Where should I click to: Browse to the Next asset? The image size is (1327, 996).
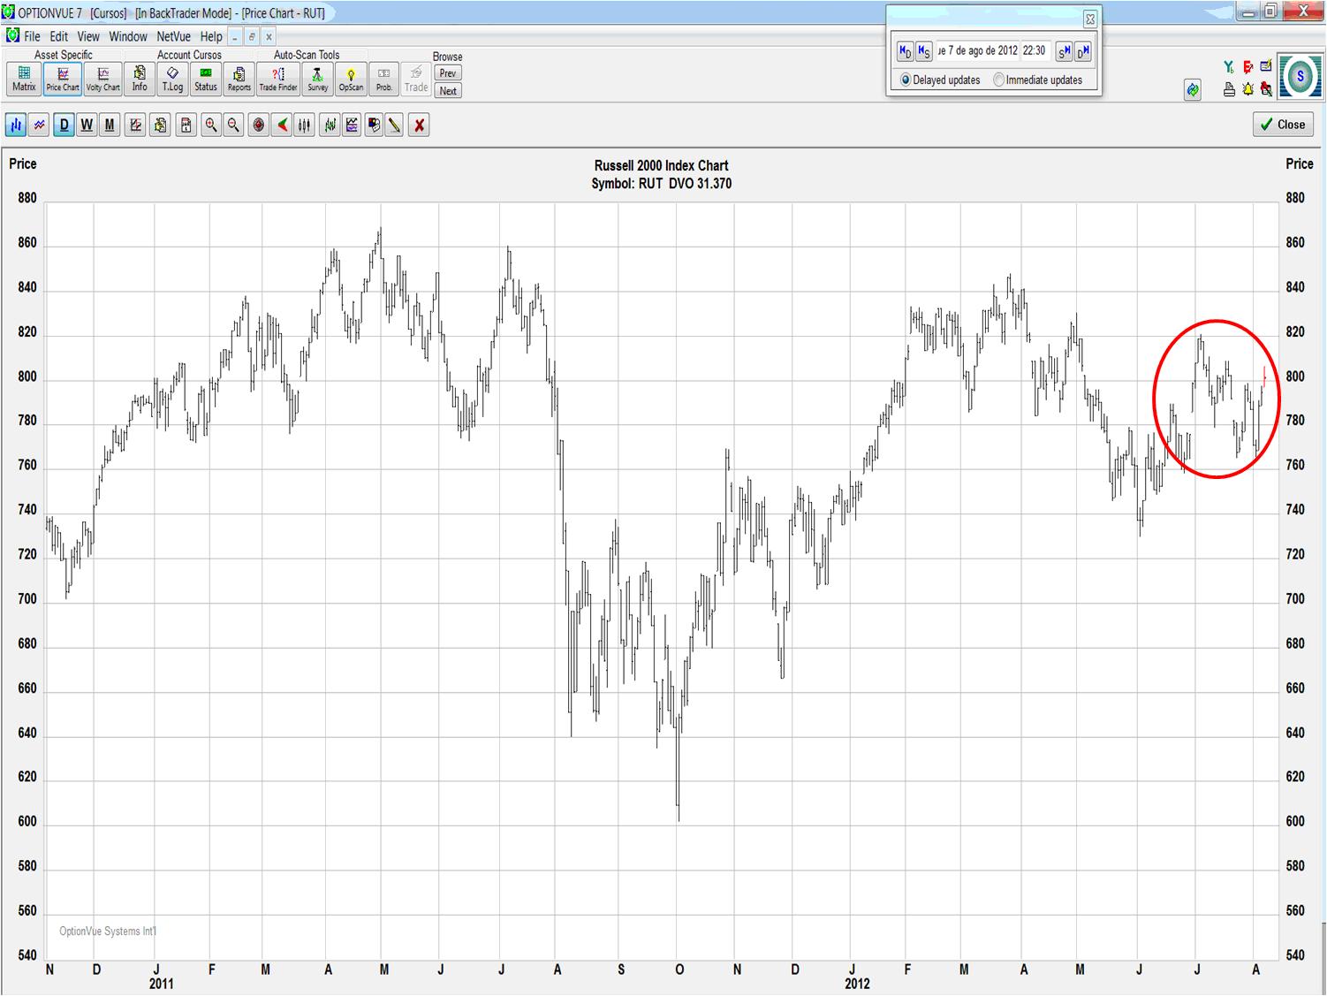click(448, 91)
